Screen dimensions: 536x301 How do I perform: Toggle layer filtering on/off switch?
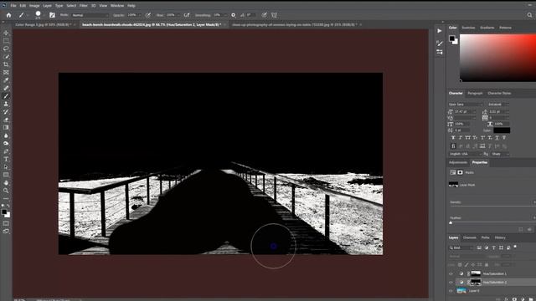coord(515,247)
